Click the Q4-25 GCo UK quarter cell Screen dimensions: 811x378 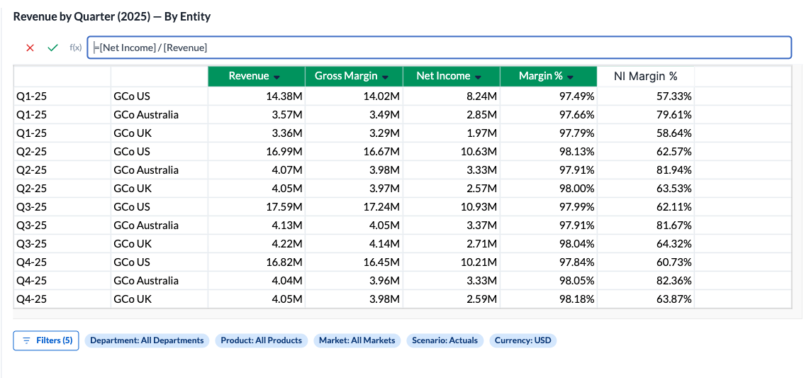[x=62, y=299]
